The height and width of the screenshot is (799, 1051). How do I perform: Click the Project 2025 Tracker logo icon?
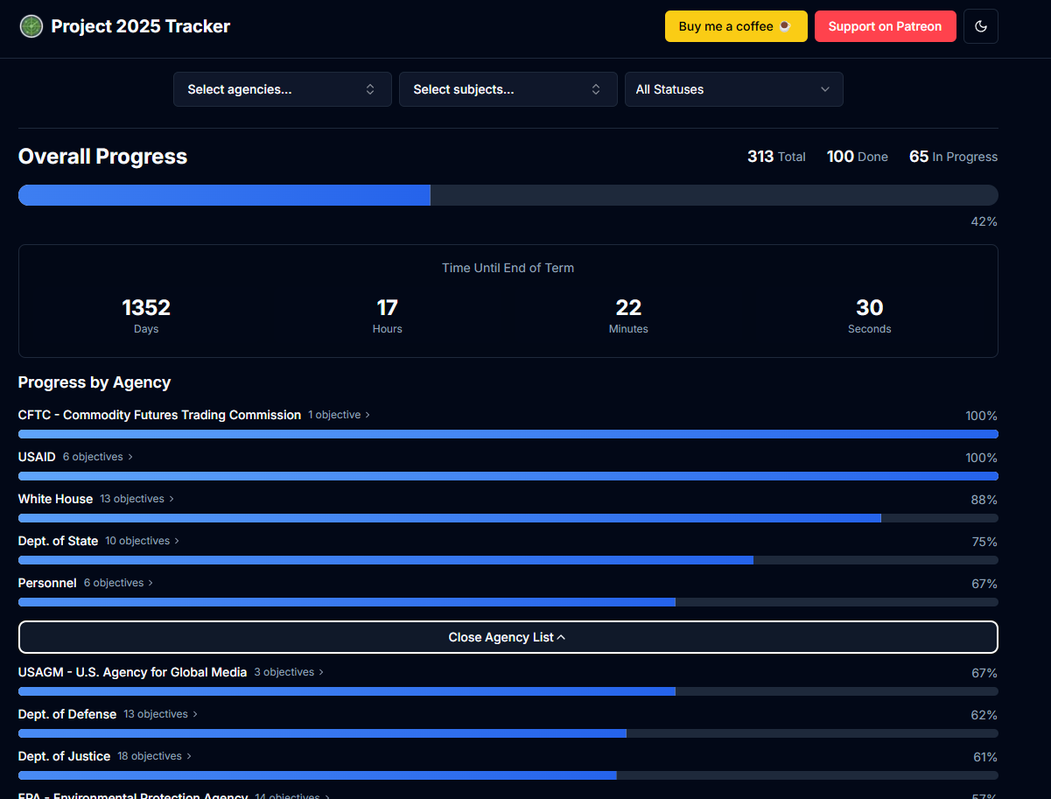point(32,26)
